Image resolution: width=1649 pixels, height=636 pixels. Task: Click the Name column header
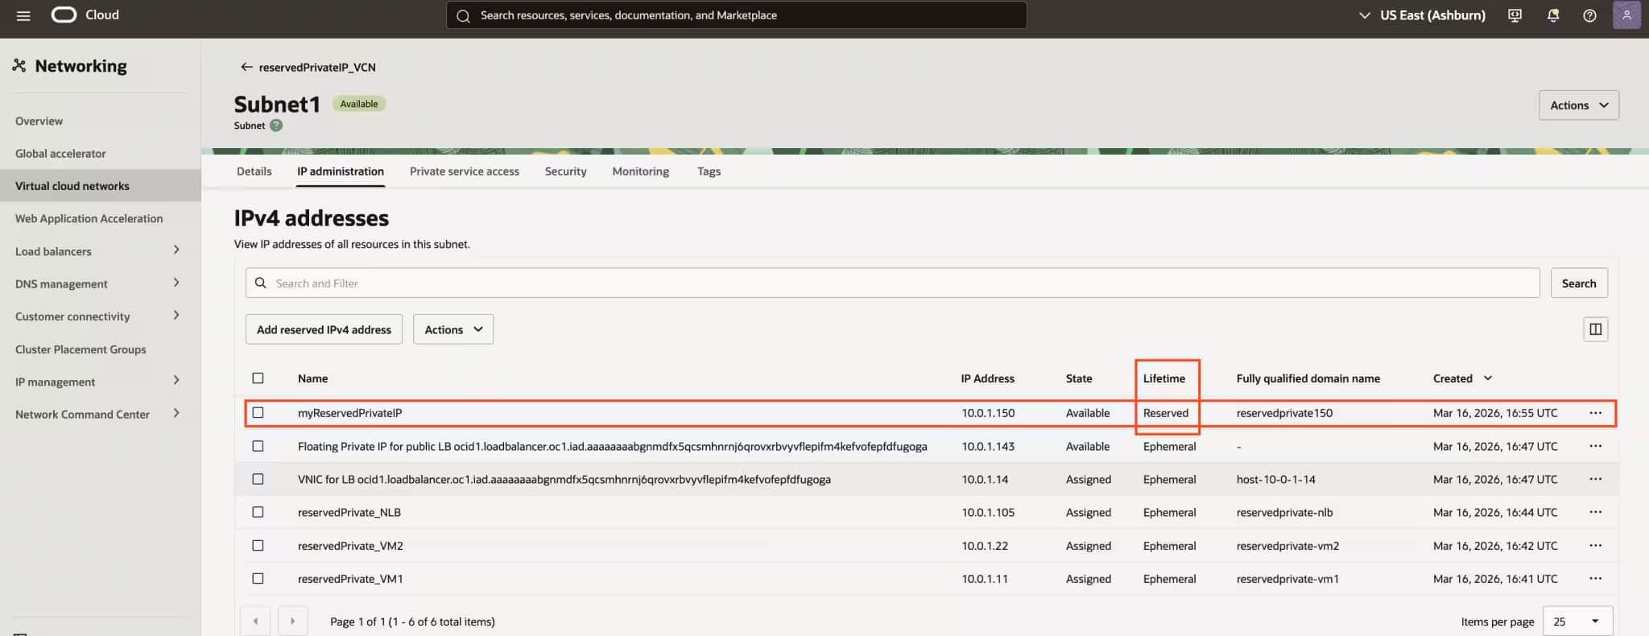click(312, 378)
